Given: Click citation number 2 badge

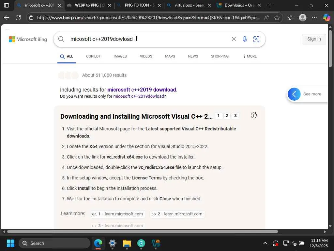Looking at the screenshot, I should [x=227, y=116].
